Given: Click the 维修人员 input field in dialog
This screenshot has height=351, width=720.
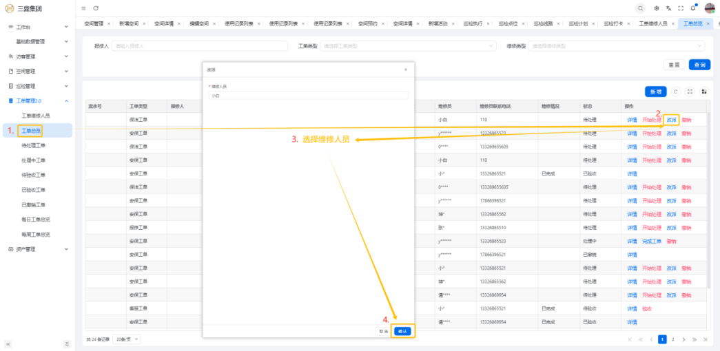Looking at the screenshot, I should tap(308, 96).
